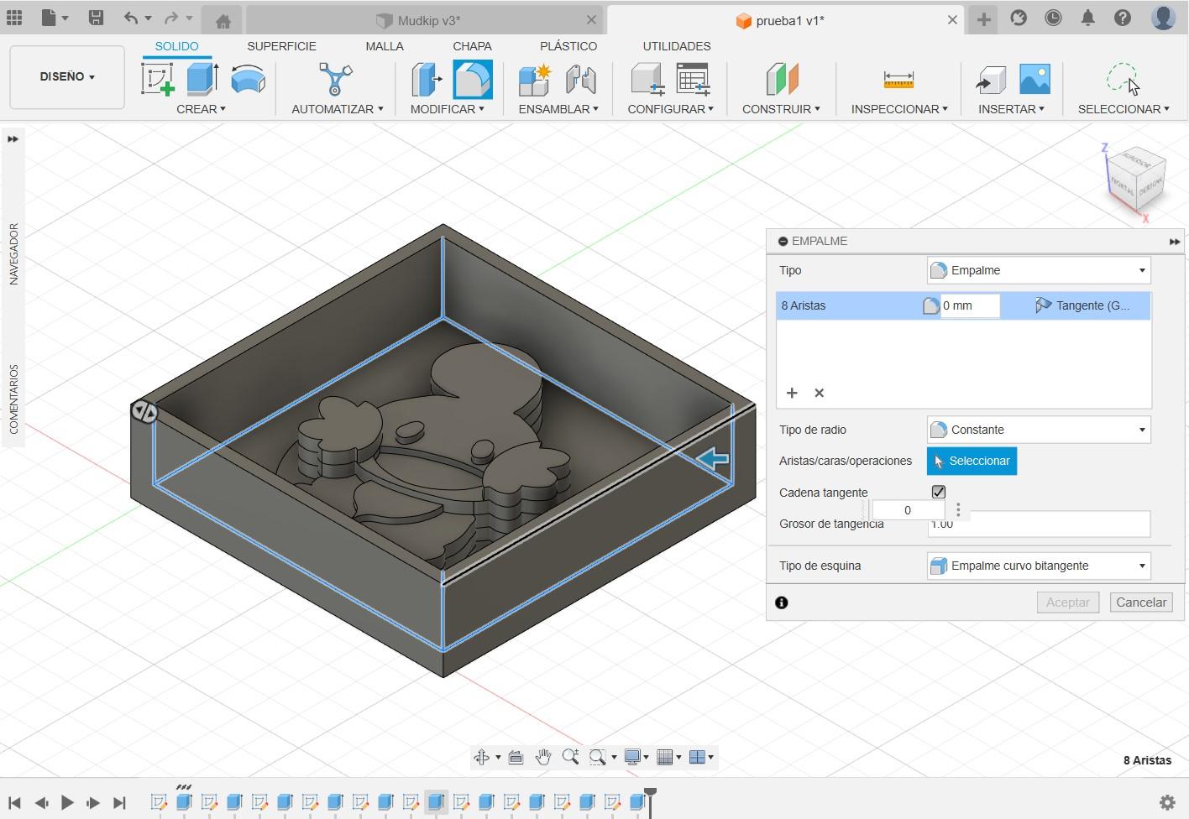Open the user profile avatar
Image resolution: width=1189 pixels, height=819 pixels.
click(1163, 18)
